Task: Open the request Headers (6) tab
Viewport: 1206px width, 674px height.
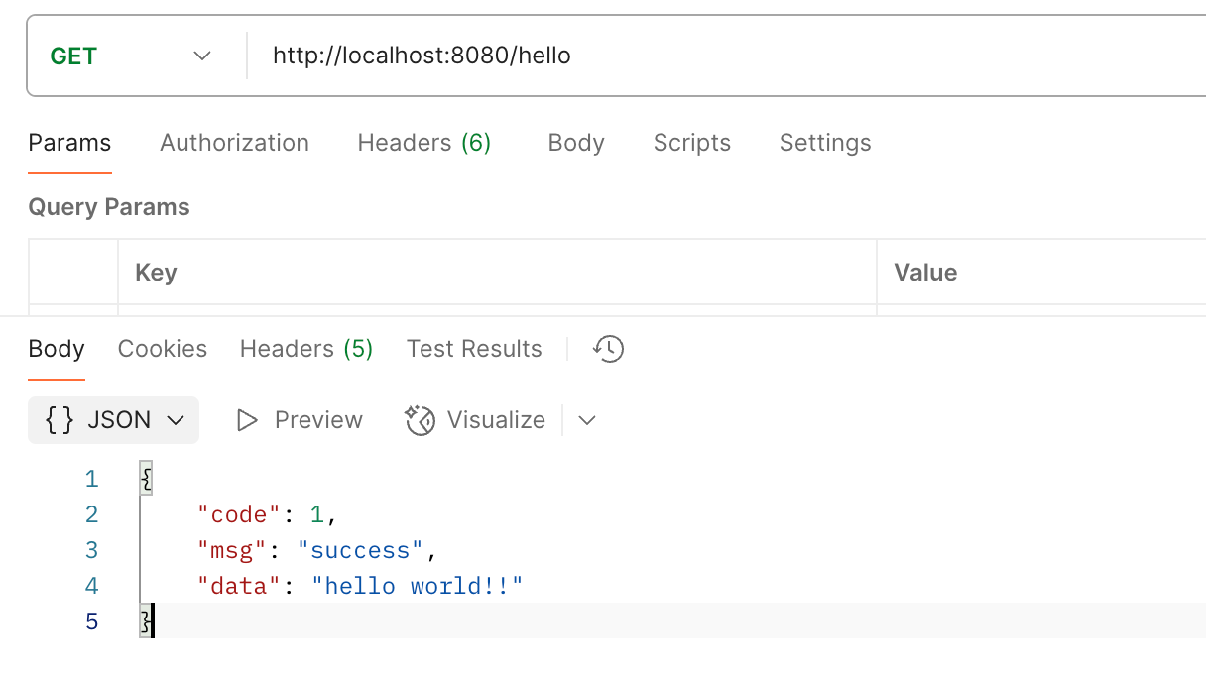Action: pos(424,143)
